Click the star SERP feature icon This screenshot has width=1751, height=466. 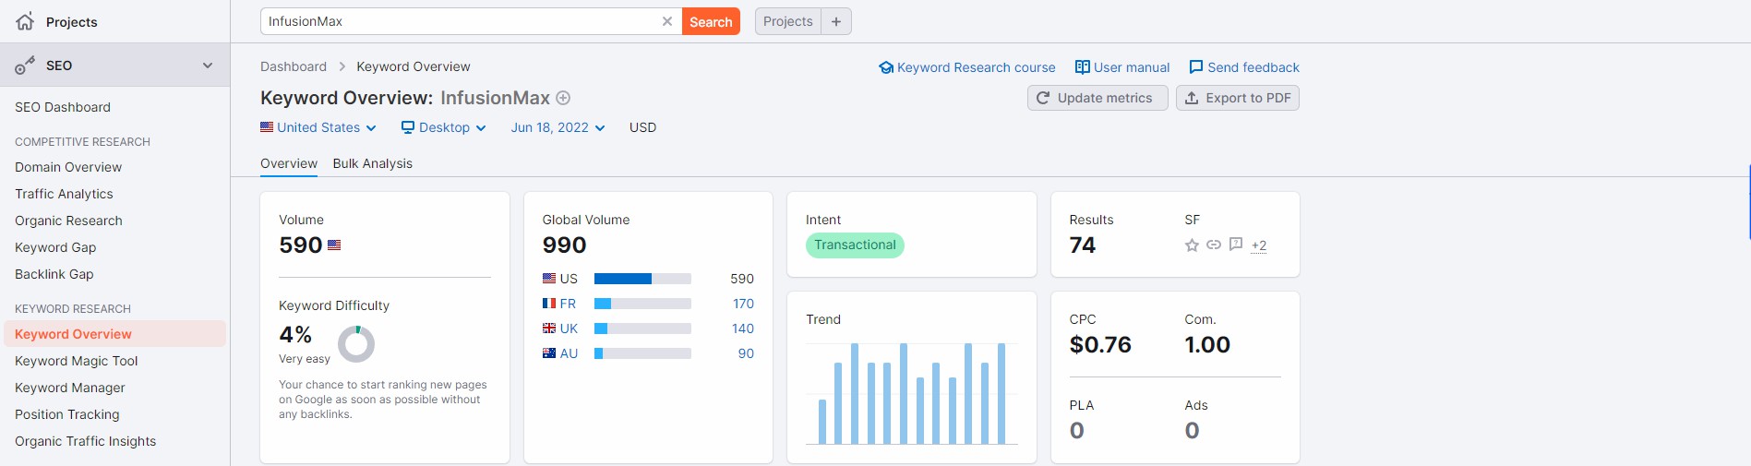click(x=1192, y=245)
